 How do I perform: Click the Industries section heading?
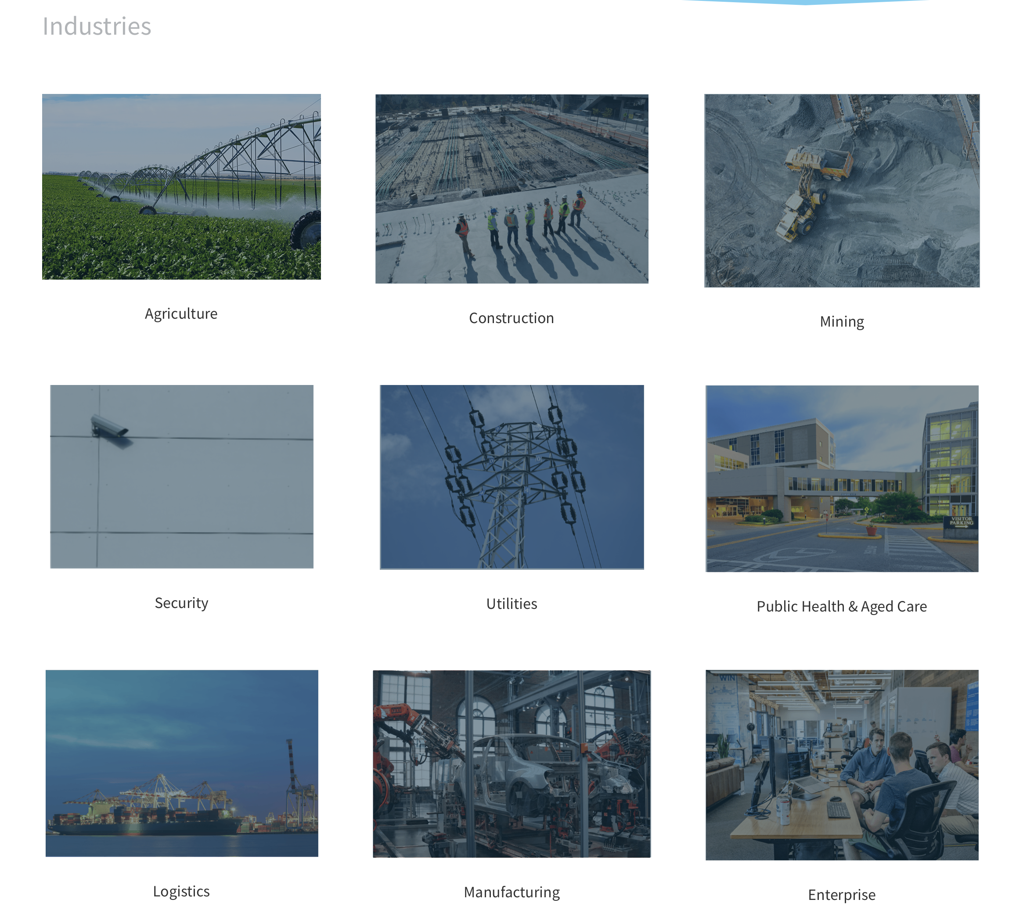(x=97, y=26)
